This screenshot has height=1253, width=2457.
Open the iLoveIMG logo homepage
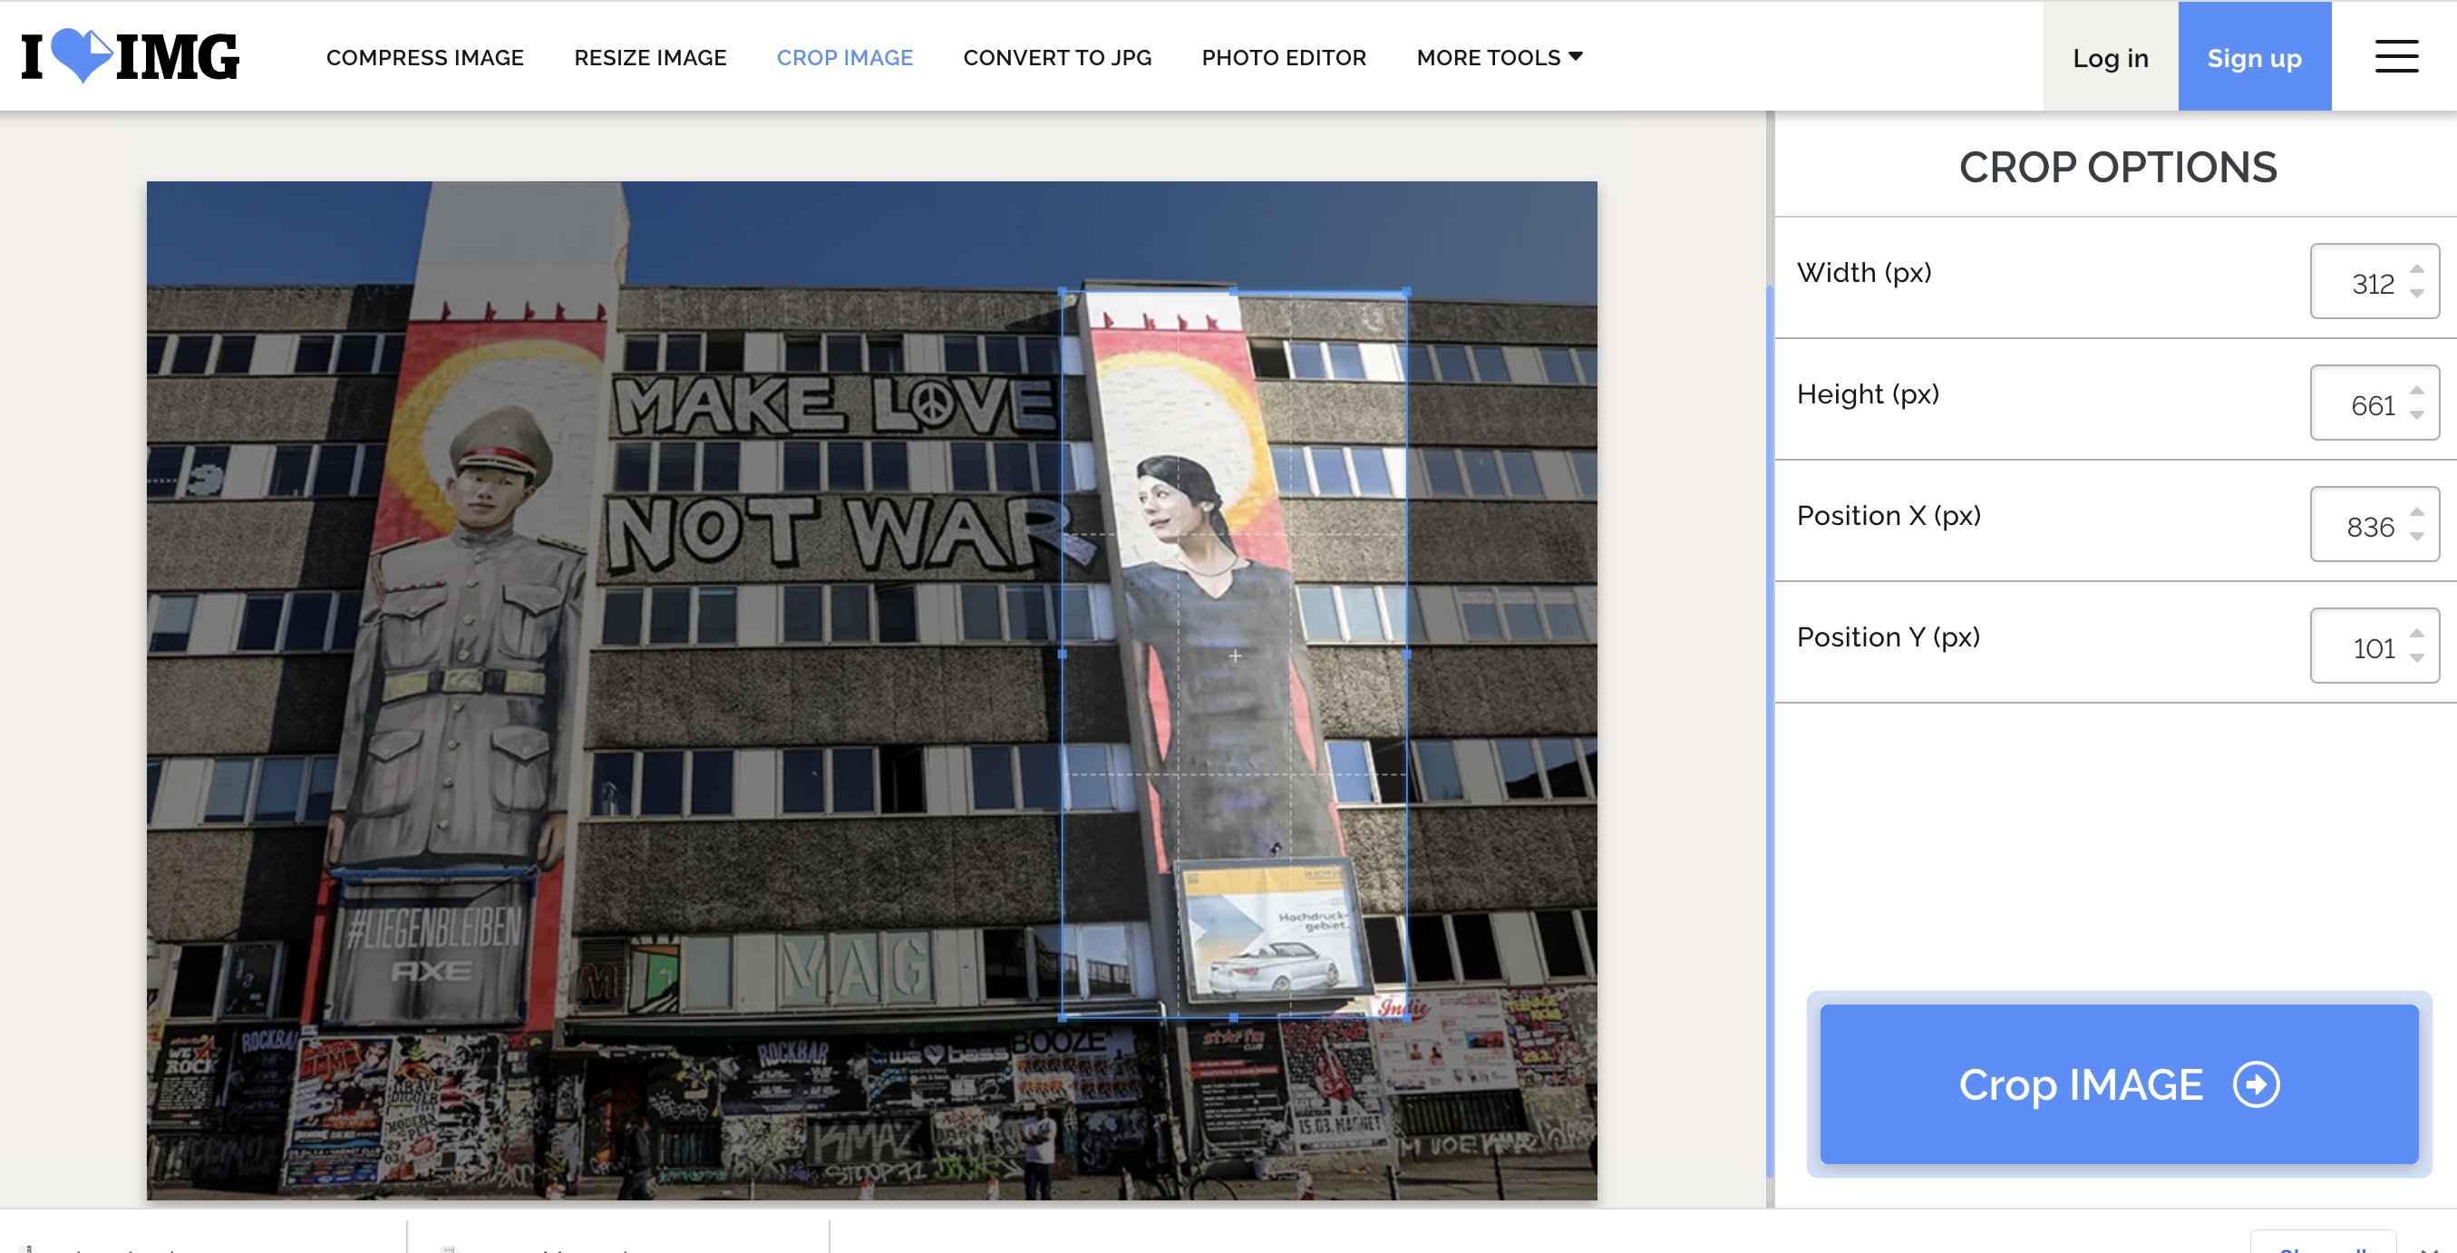coord(131,56)
